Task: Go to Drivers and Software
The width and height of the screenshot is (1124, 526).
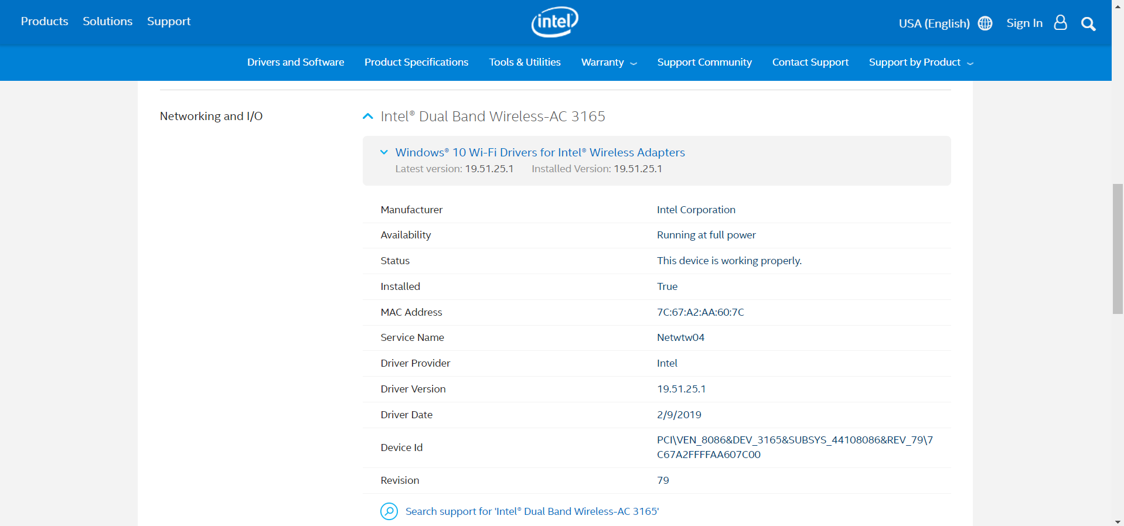Action: point(295,62)
